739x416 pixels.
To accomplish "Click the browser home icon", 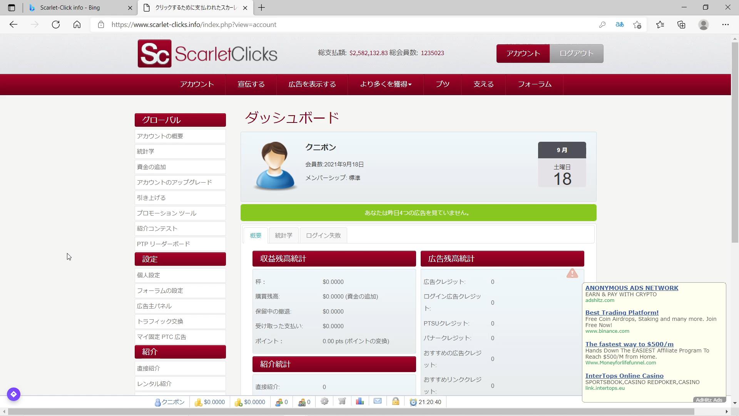I will [x=77, y=25].
